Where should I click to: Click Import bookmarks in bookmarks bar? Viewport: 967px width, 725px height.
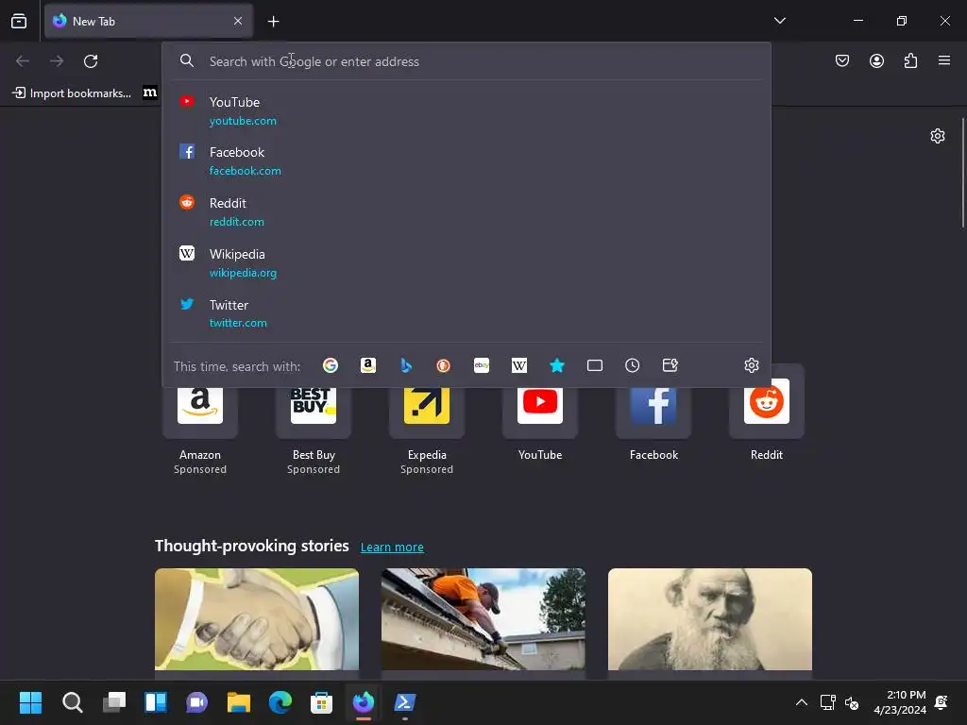click(x=72, y=93)
